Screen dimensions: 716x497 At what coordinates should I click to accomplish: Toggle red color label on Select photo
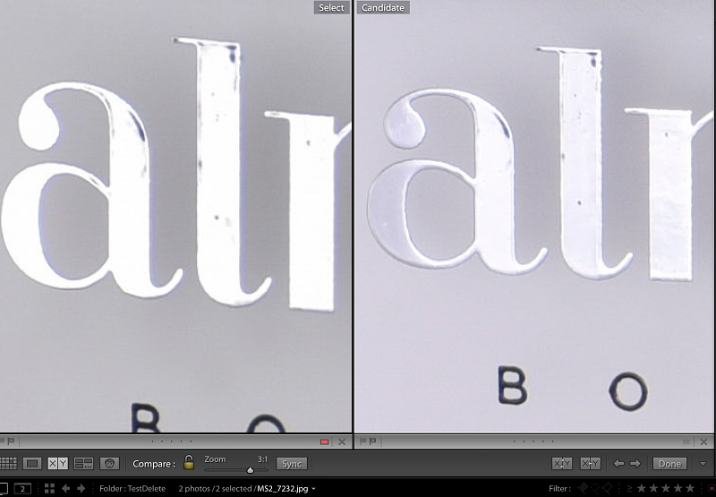325,441
